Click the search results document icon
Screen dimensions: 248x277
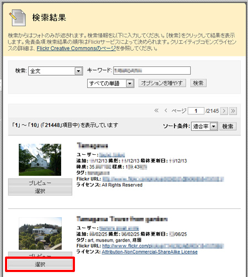pyautogui.click(x=18, y=18)
